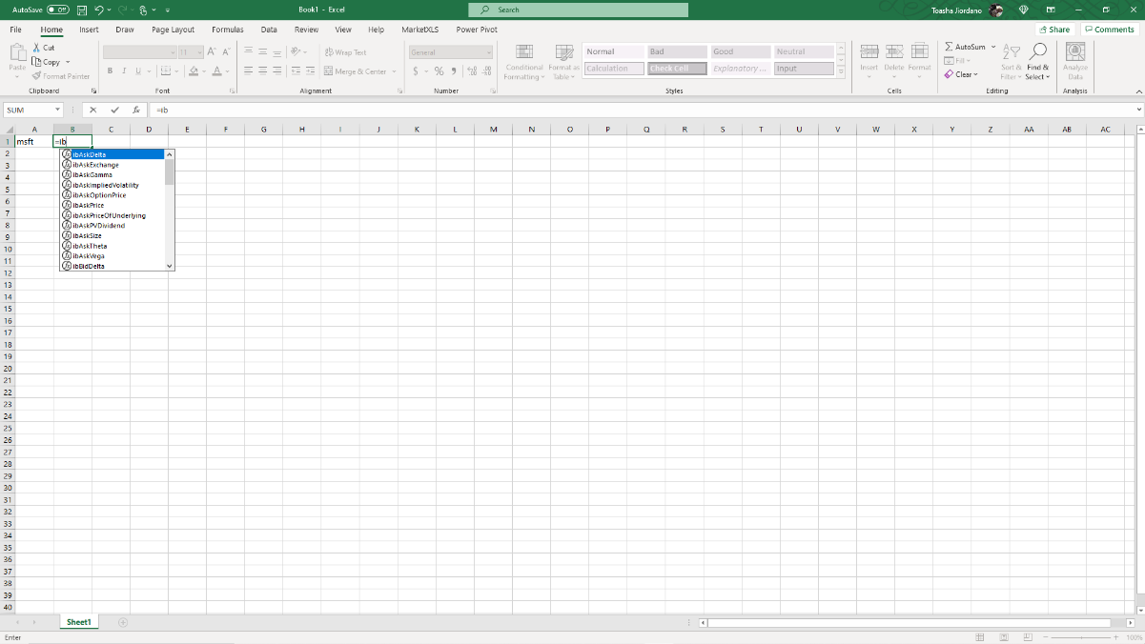
Task: Open the Formulas tab
Action: (x=227, y=30)
